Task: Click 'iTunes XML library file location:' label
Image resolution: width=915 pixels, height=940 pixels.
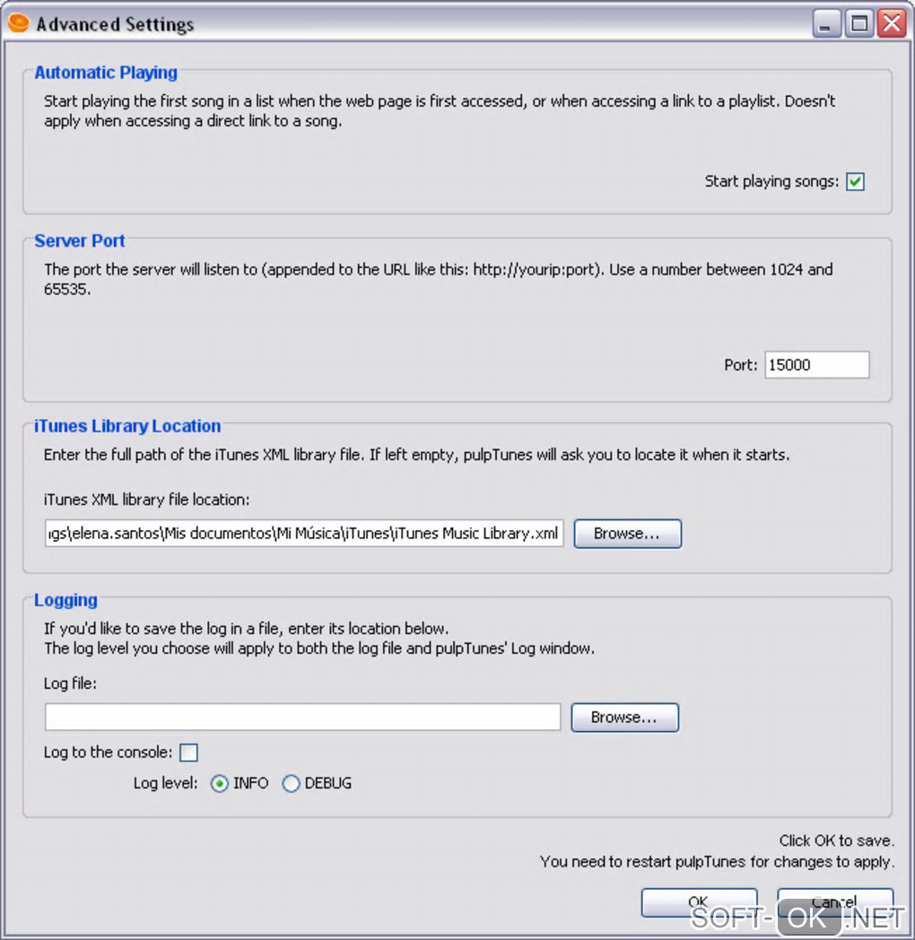Action: [147, 500]
